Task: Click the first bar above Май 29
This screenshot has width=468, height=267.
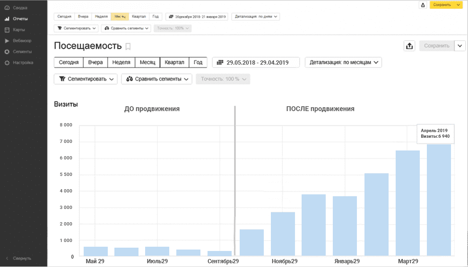Action: 95,251
